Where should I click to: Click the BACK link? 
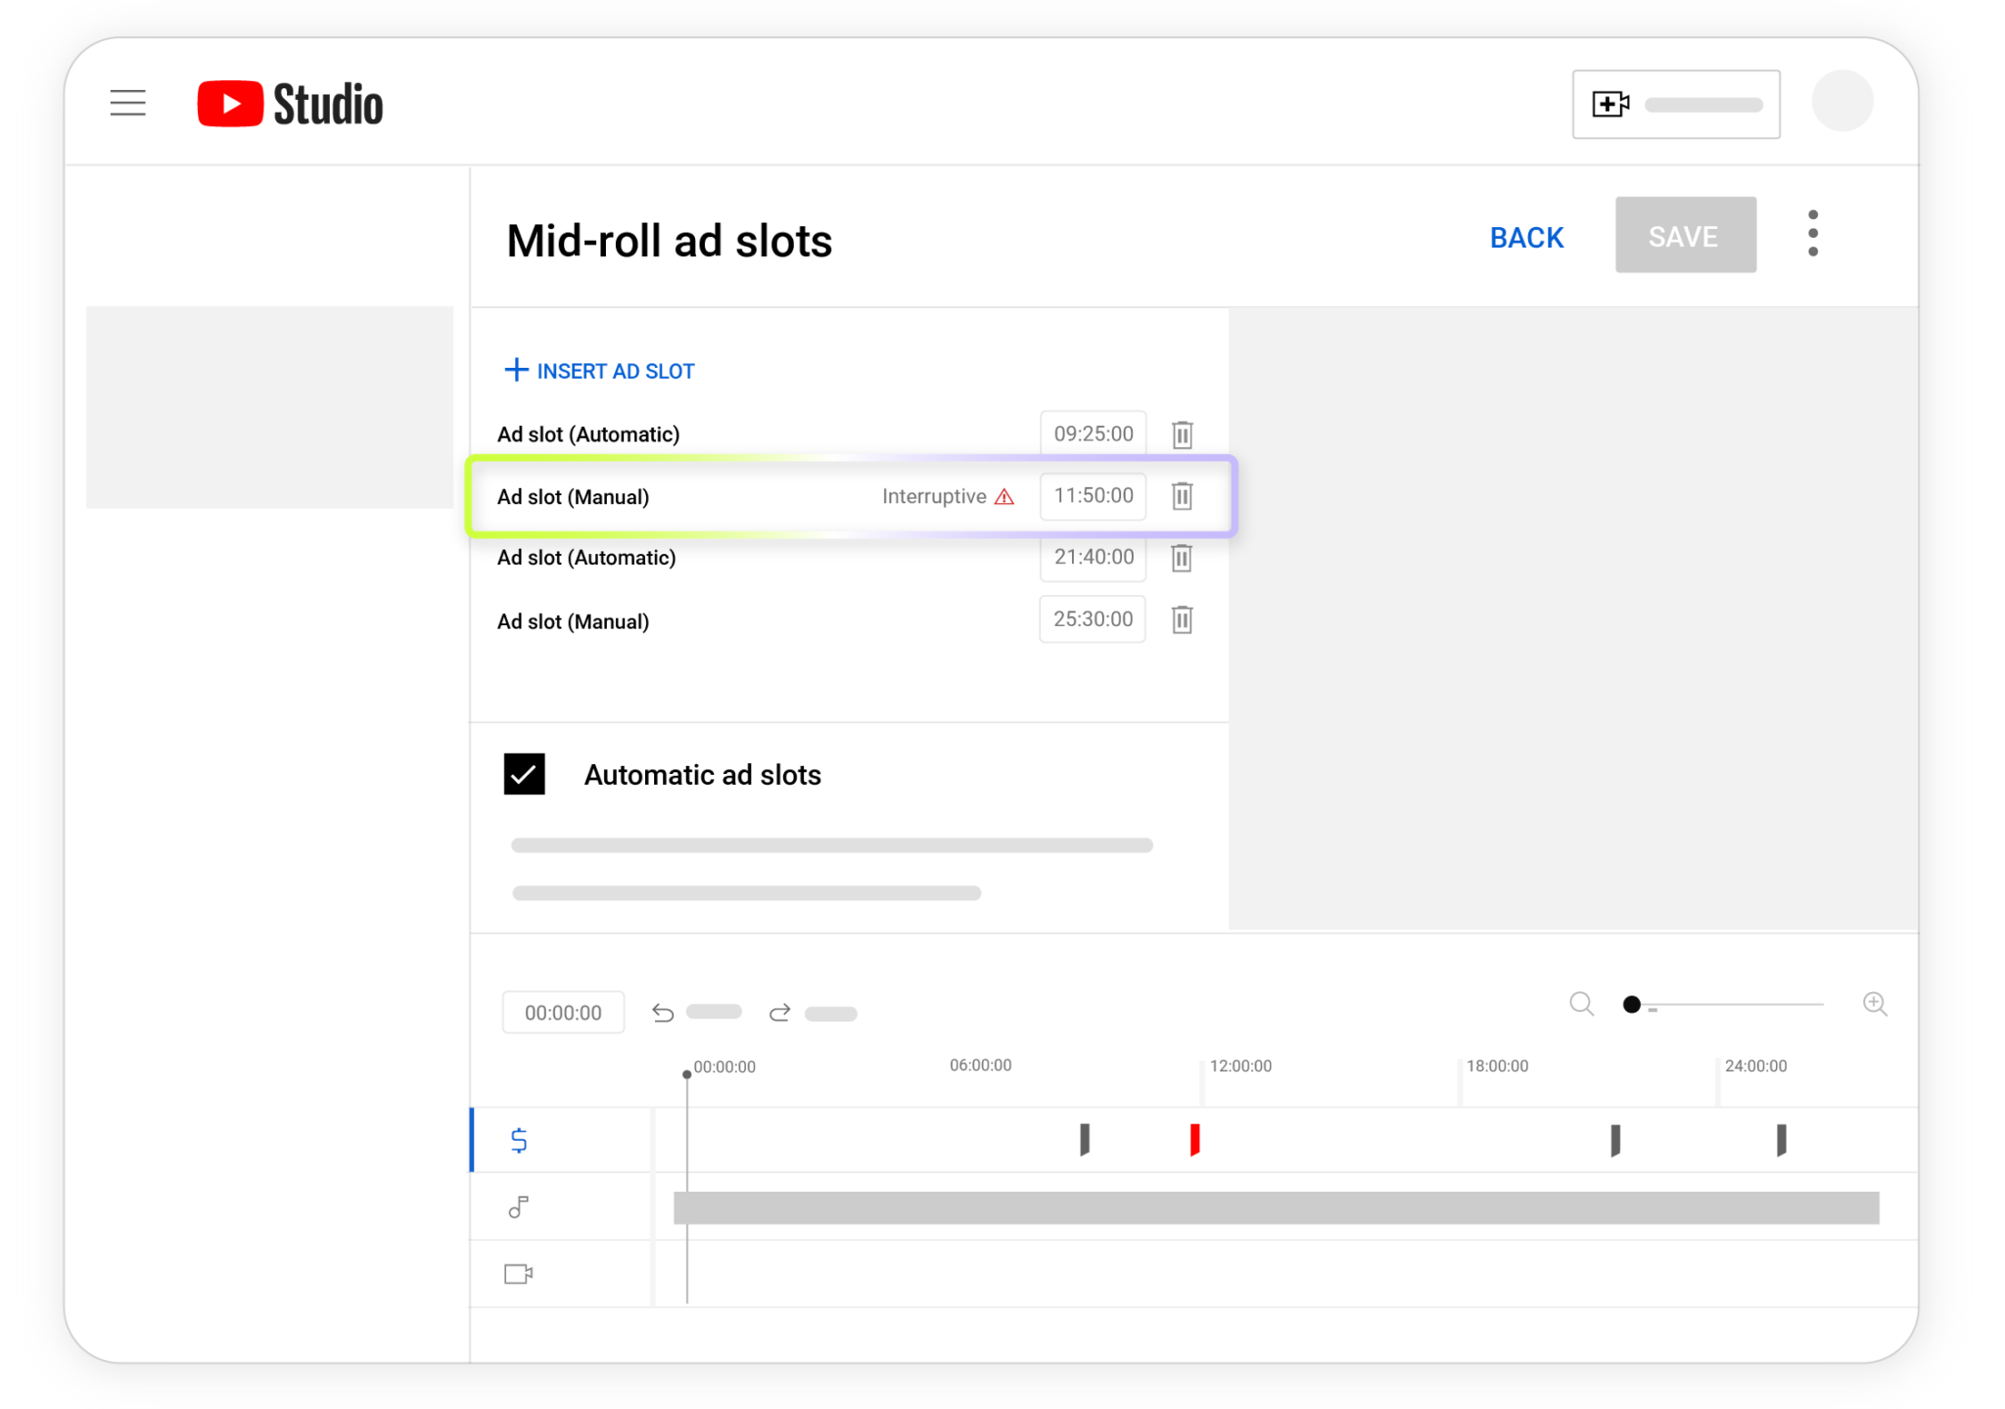click(x=1526, y=237)
